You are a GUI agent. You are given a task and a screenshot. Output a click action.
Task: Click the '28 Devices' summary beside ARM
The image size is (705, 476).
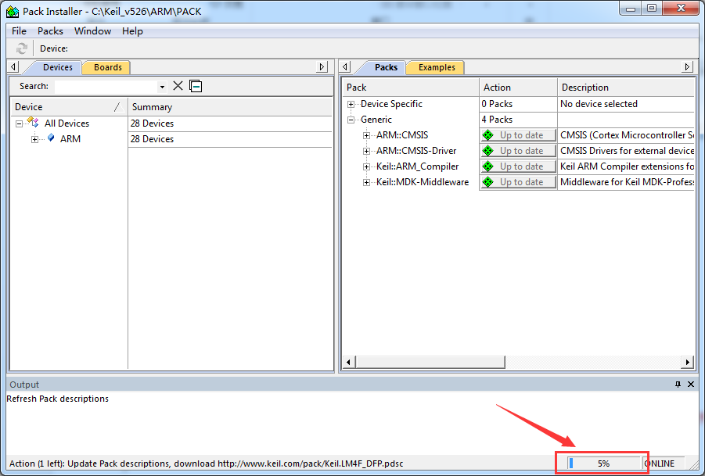coord(152,139)
